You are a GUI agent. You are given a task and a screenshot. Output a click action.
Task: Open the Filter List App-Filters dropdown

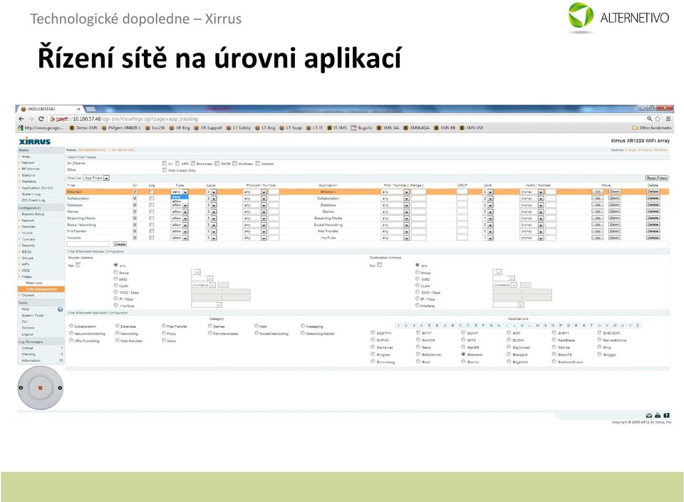tap(96, 178)
